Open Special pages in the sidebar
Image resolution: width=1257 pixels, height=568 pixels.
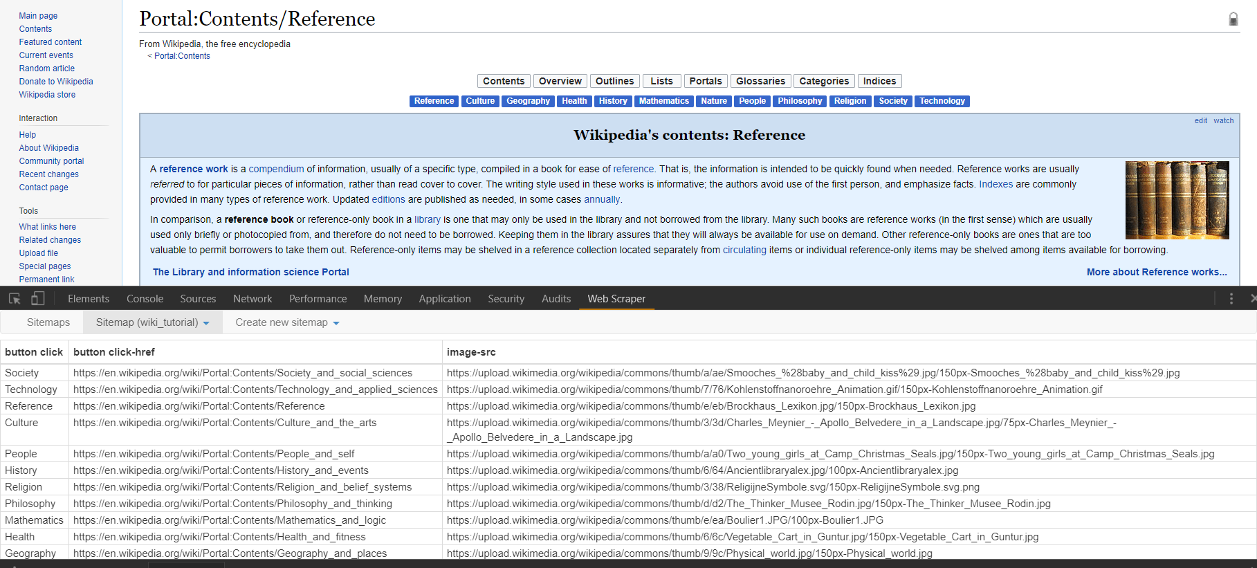click(44, 266)
